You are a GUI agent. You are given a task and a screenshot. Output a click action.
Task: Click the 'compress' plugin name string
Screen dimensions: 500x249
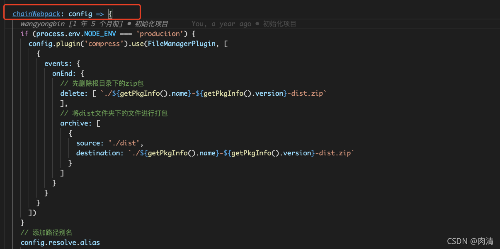coord(104,44)
